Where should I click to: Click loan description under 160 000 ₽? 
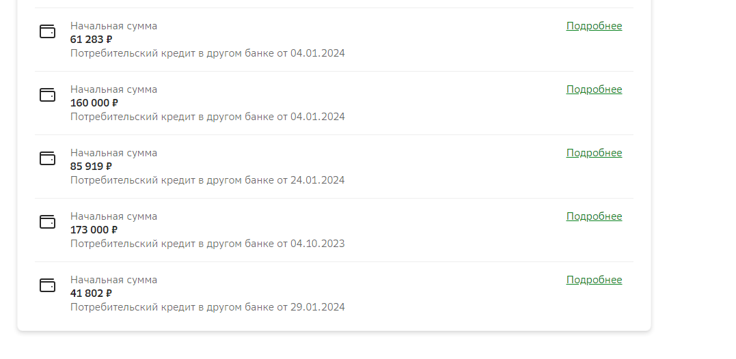click(x=207, y=117)
